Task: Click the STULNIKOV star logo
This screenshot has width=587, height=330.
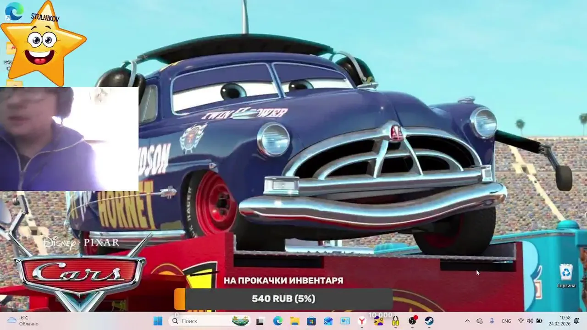Action: pos(43,44)
